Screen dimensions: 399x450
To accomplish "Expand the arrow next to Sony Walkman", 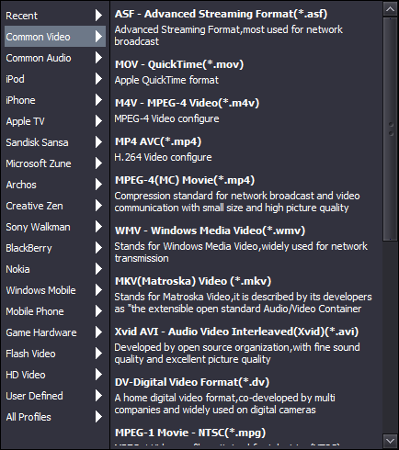I will [x=98, y=227].
